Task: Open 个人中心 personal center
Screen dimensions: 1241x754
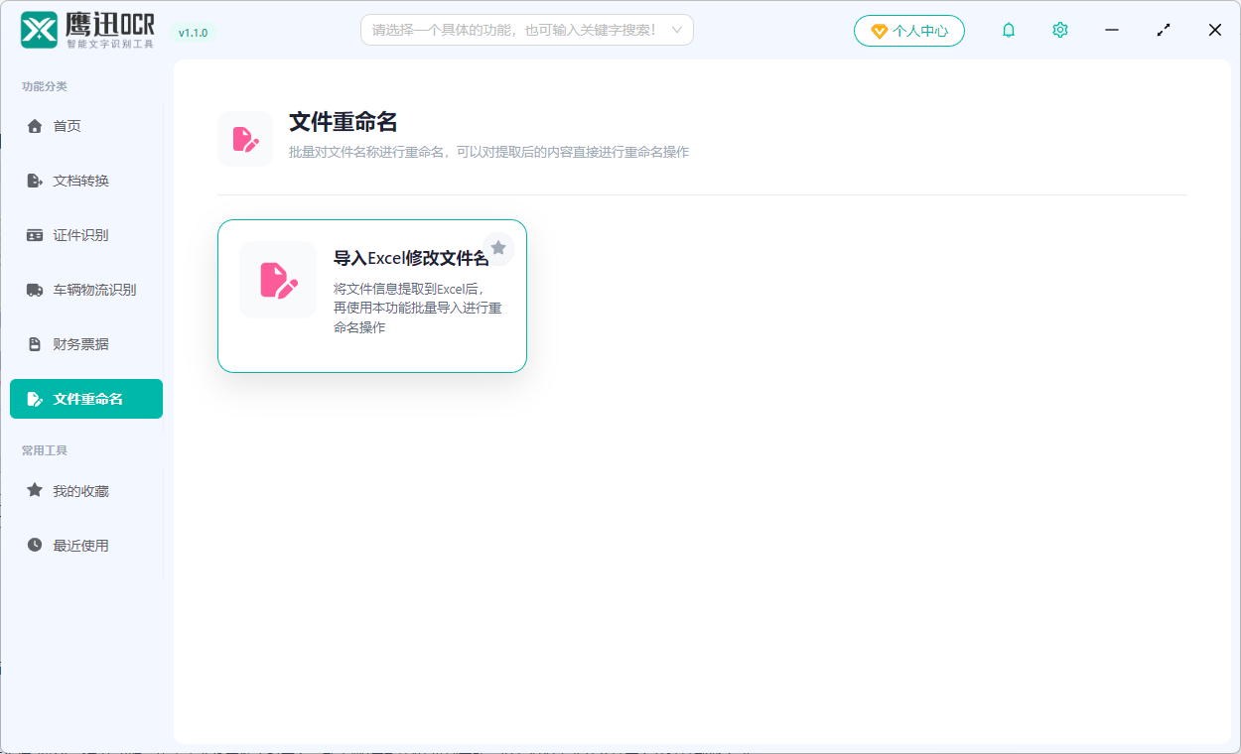Action: pyautogui.click(x=908, y=30)
